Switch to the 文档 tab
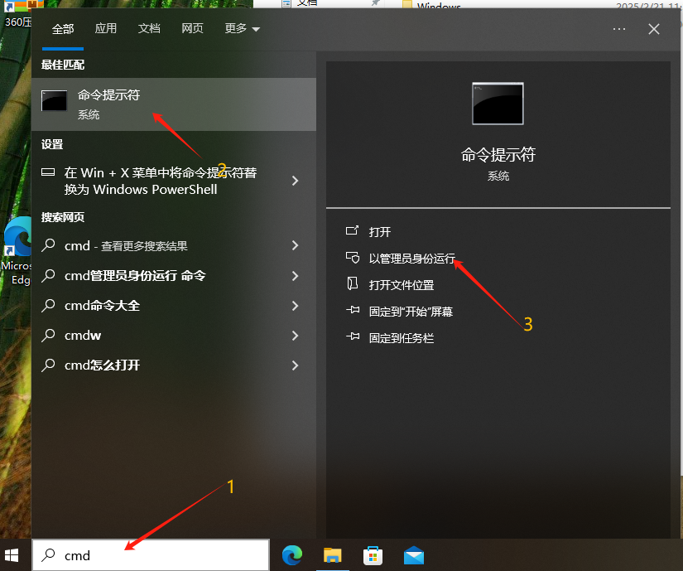 point(149,28)
